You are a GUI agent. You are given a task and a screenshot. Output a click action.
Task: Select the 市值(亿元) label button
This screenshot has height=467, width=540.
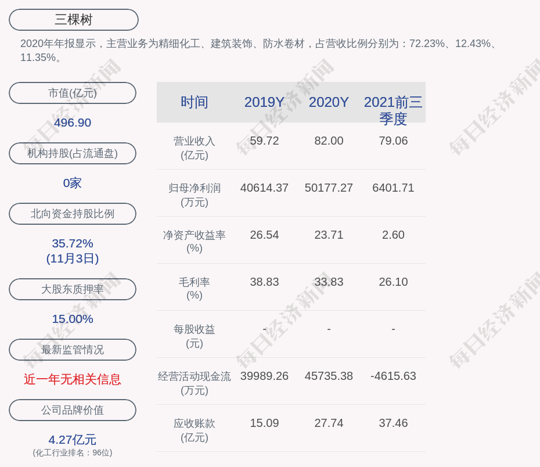(x=73, y=93)
